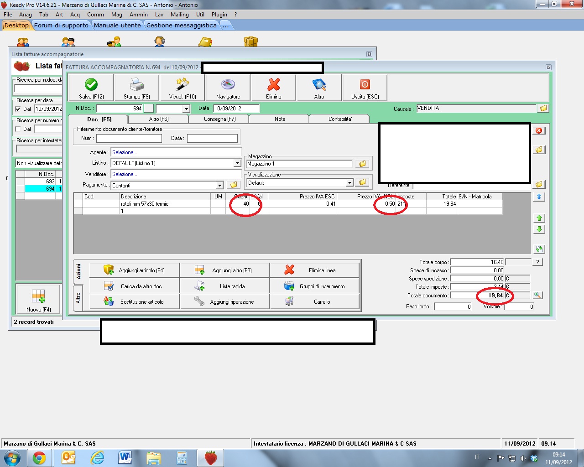Open Google Chrome from the taskbar

39,457
